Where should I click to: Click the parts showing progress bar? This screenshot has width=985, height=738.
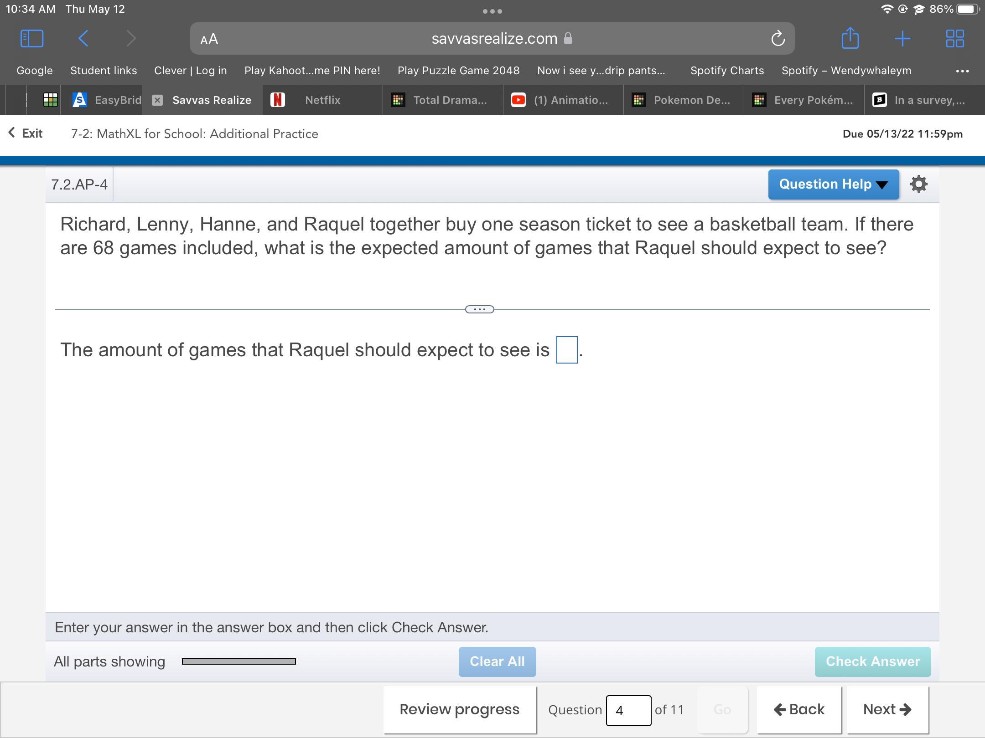point(238,661)
